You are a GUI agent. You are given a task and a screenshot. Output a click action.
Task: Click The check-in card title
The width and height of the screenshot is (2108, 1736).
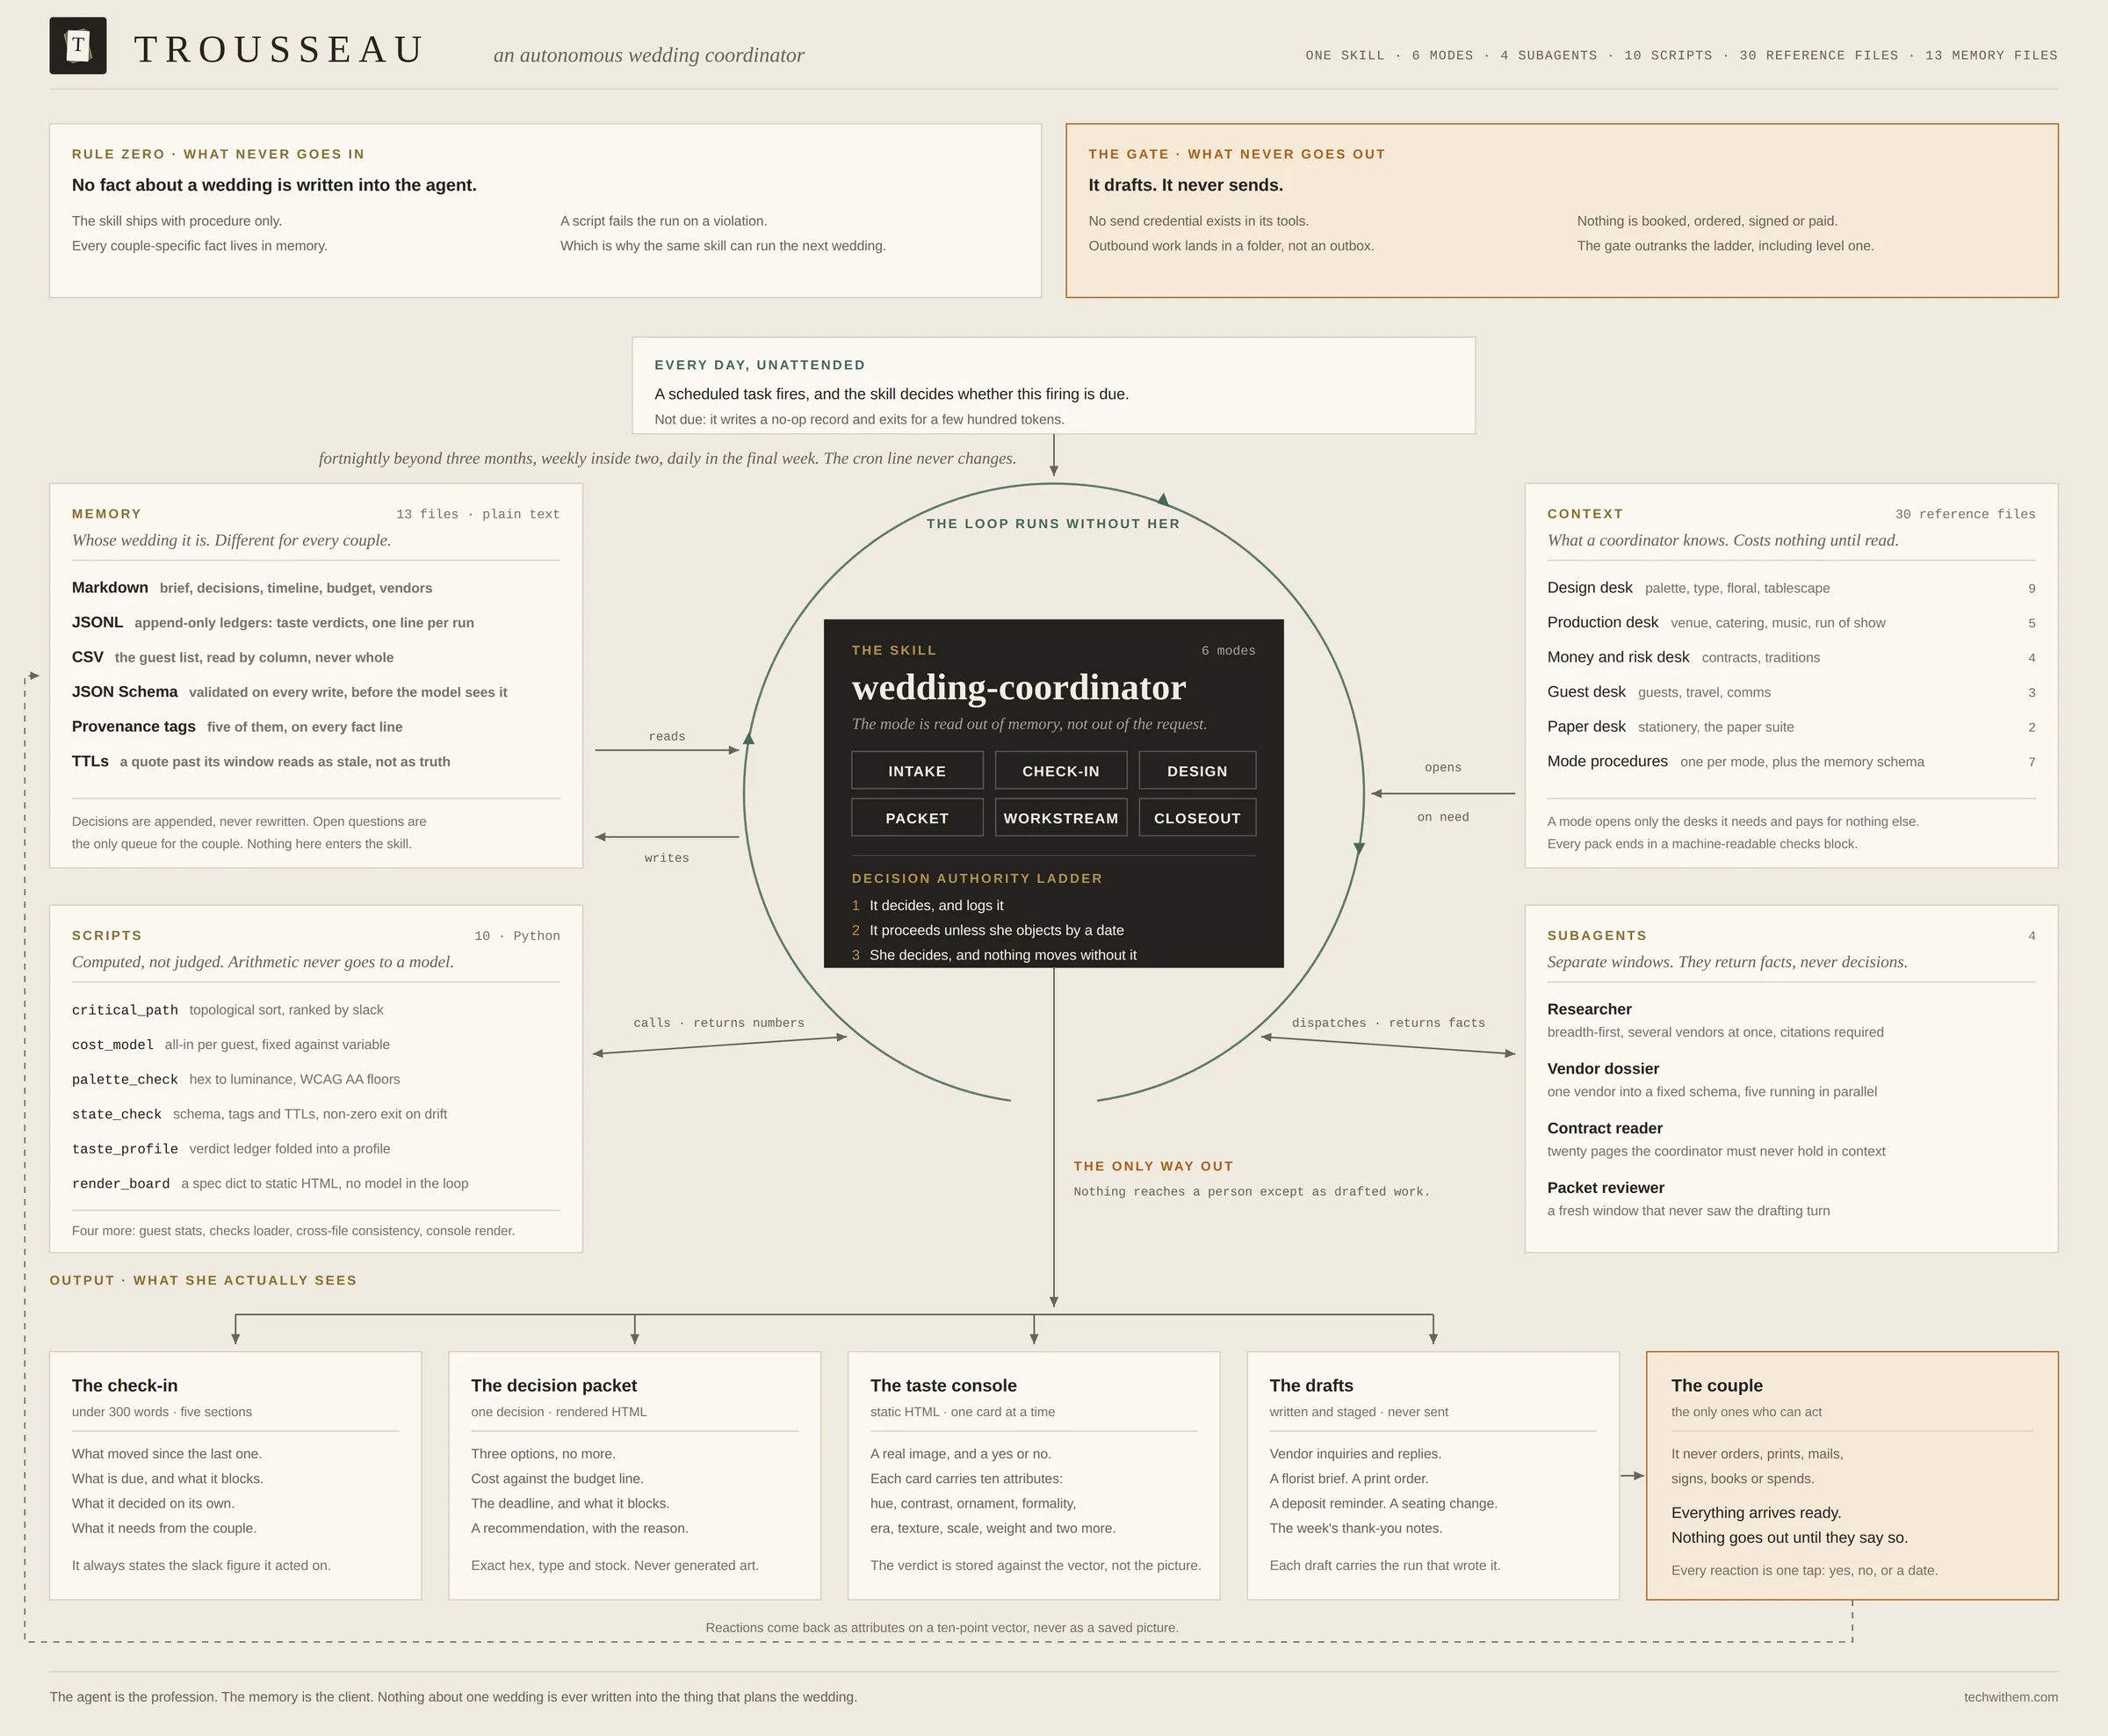[x=125, y=1385]
